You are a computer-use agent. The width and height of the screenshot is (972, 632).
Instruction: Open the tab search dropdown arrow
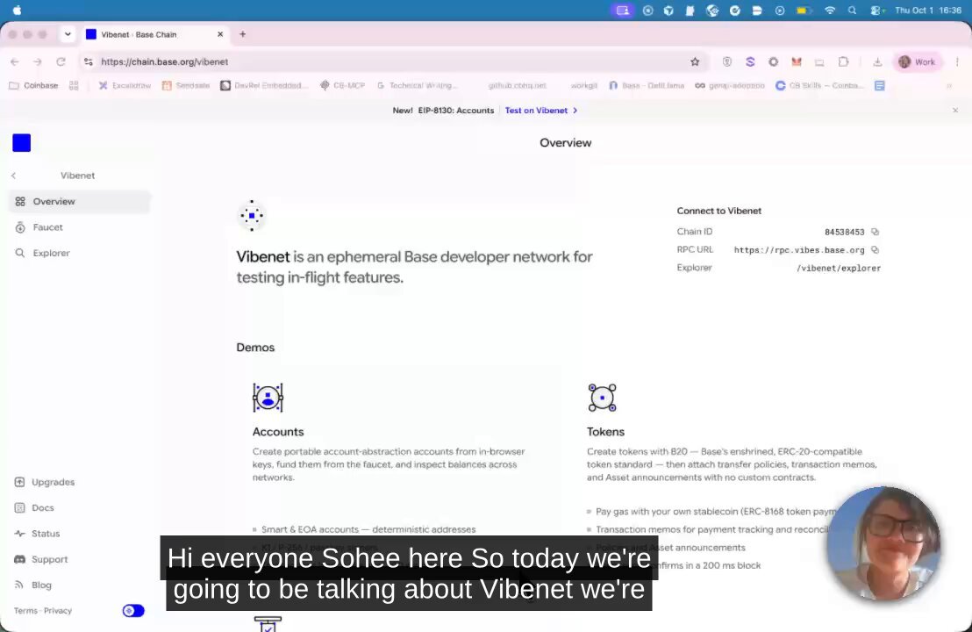[x=68, y=35]
